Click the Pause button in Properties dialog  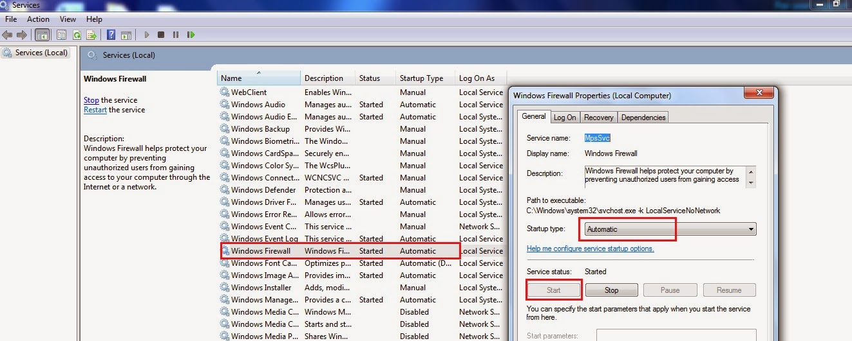click(670, 290)
